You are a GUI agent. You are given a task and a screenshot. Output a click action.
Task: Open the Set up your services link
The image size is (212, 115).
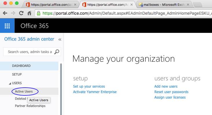click(x=89, y=86)
